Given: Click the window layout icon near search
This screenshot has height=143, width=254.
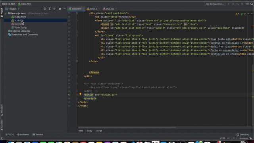Looking at the screenshot, I should pos(248,4).
